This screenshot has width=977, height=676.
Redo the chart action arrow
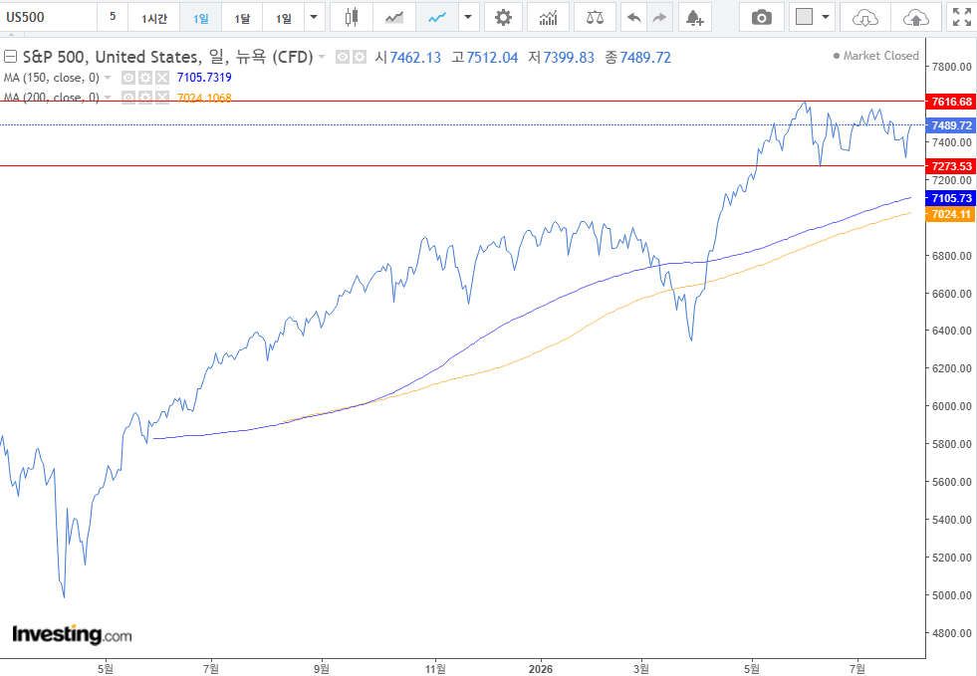pyautogui.click(x=660, y=18)
